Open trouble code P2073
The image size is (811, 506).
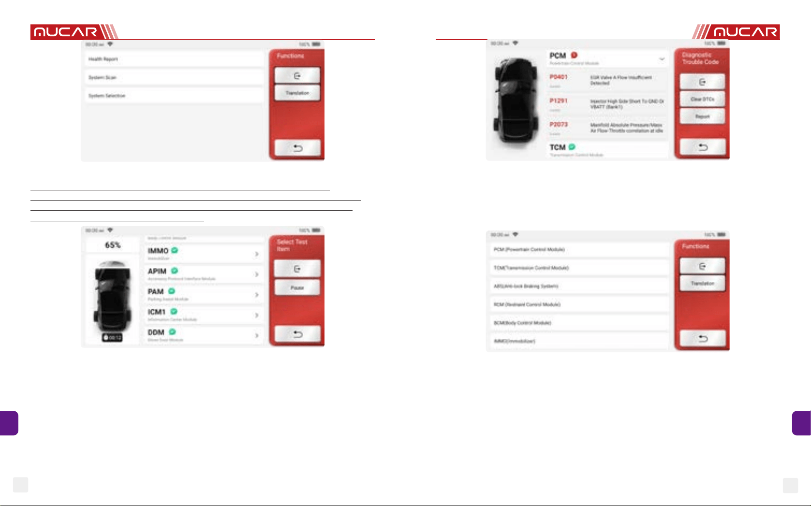pyautogui.click(x=607, y=128)
